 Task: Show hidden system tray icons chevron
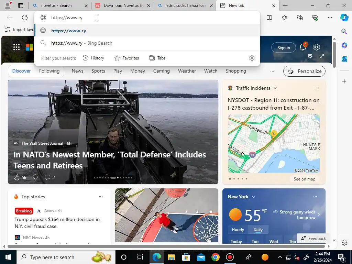(x=280, y=257)
